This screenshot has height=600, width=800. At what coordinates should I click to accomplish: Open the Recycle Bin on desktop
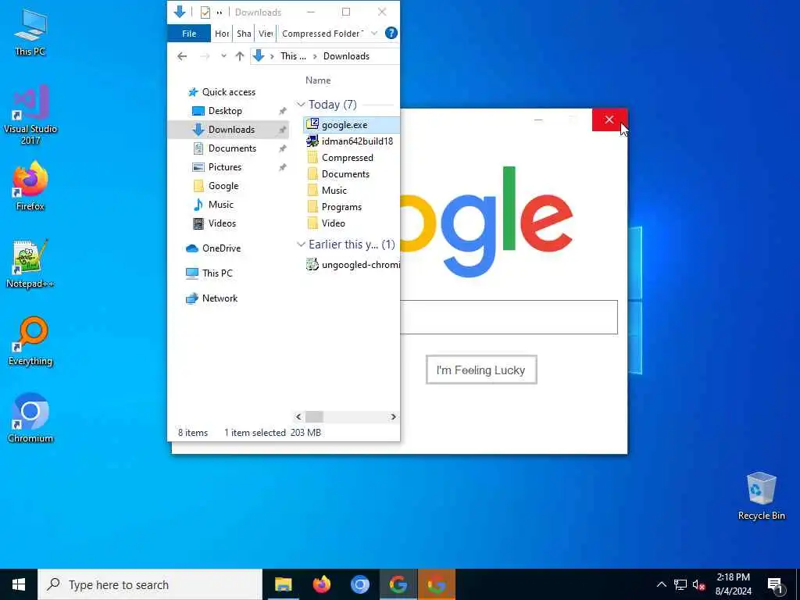tap(761, 496)
